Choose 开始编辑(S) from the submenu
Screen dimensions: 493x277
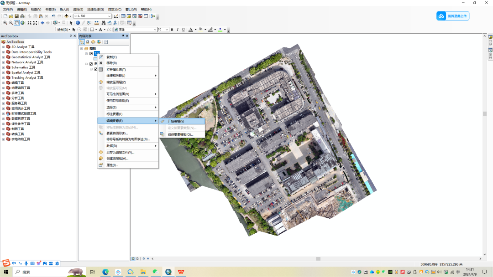182,121
